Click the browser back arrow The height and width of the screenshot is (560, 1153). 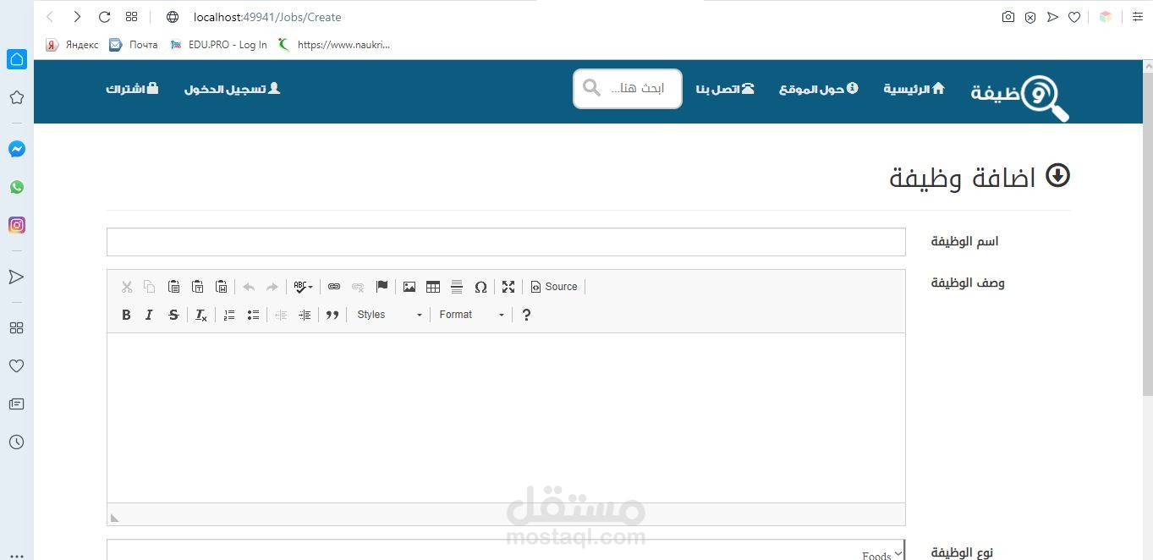50,17
